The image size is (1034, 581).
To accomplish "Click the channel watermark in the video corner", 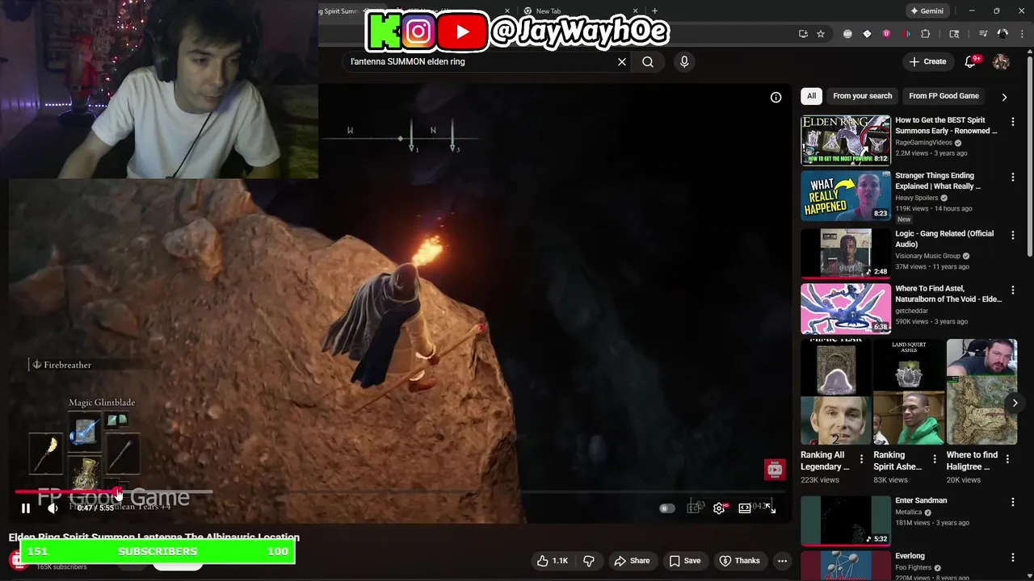I will point(775,470).
